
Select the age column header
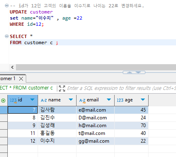coord(131,100)
